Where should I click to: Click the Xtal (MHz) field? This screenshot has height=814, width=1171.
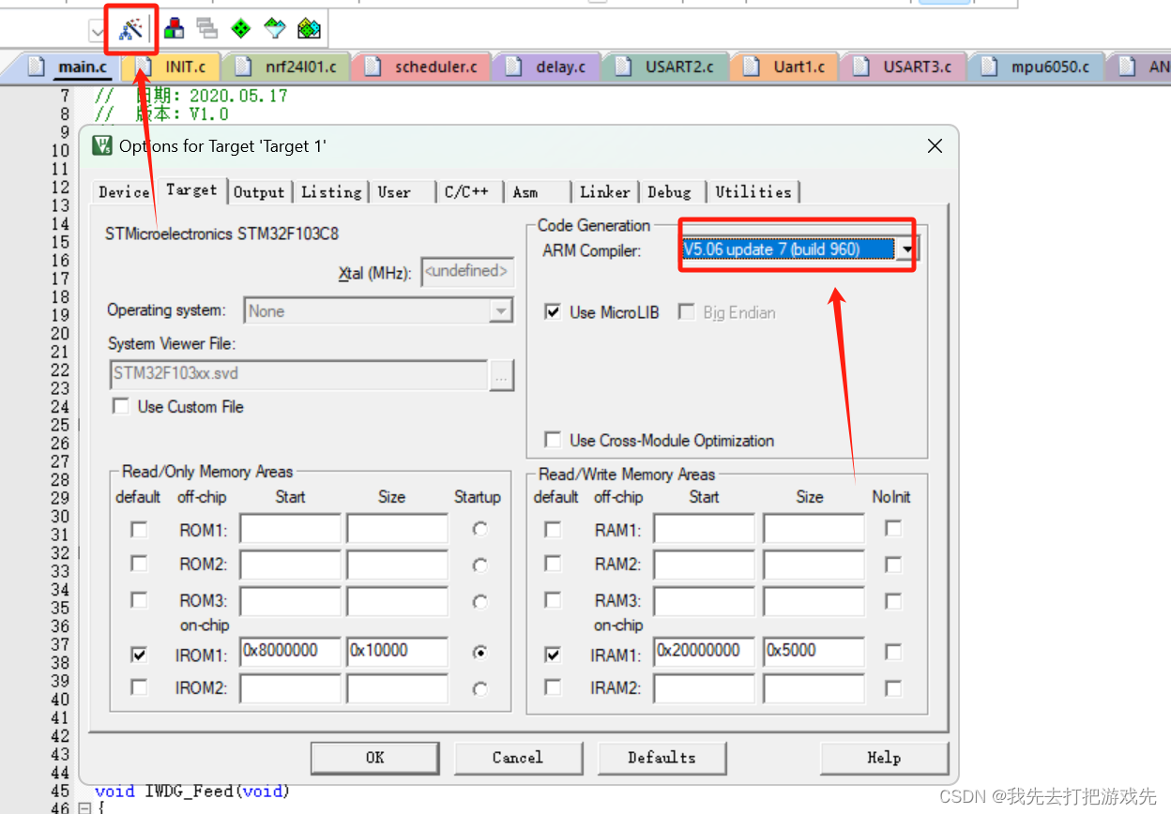point(467,273)
